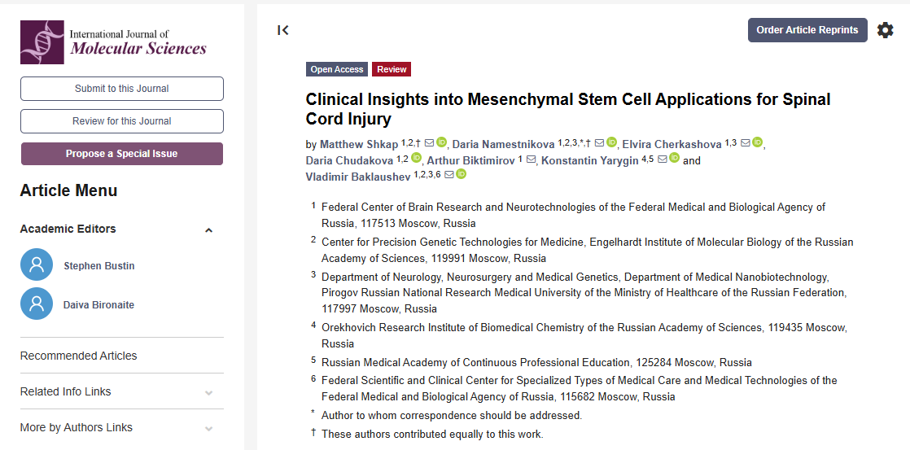Collapse the Academic Editors section

[209, 230]
